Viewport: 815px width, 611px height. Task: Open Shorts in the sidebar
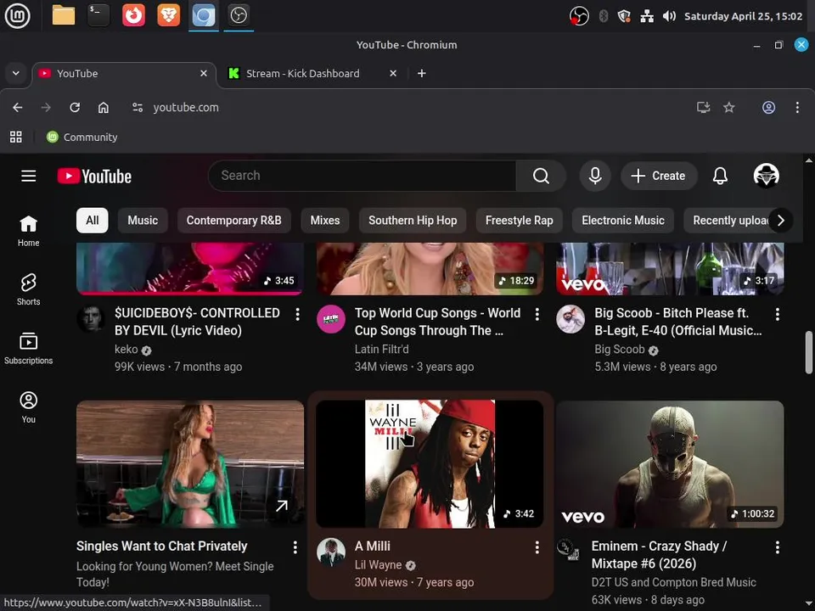coord(29,289)
